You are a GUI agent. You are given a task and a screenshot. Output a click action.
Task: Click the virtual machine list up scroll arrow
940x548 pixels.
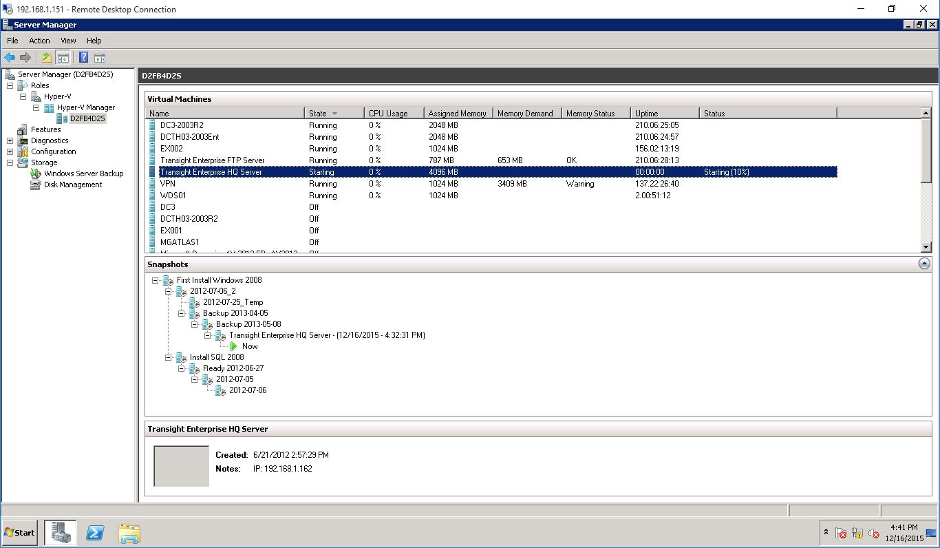point(926,113)
